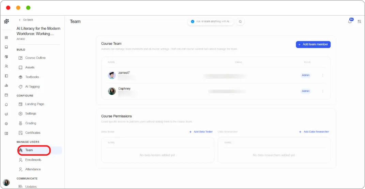Click the user profile avatar in the rail

6,183
